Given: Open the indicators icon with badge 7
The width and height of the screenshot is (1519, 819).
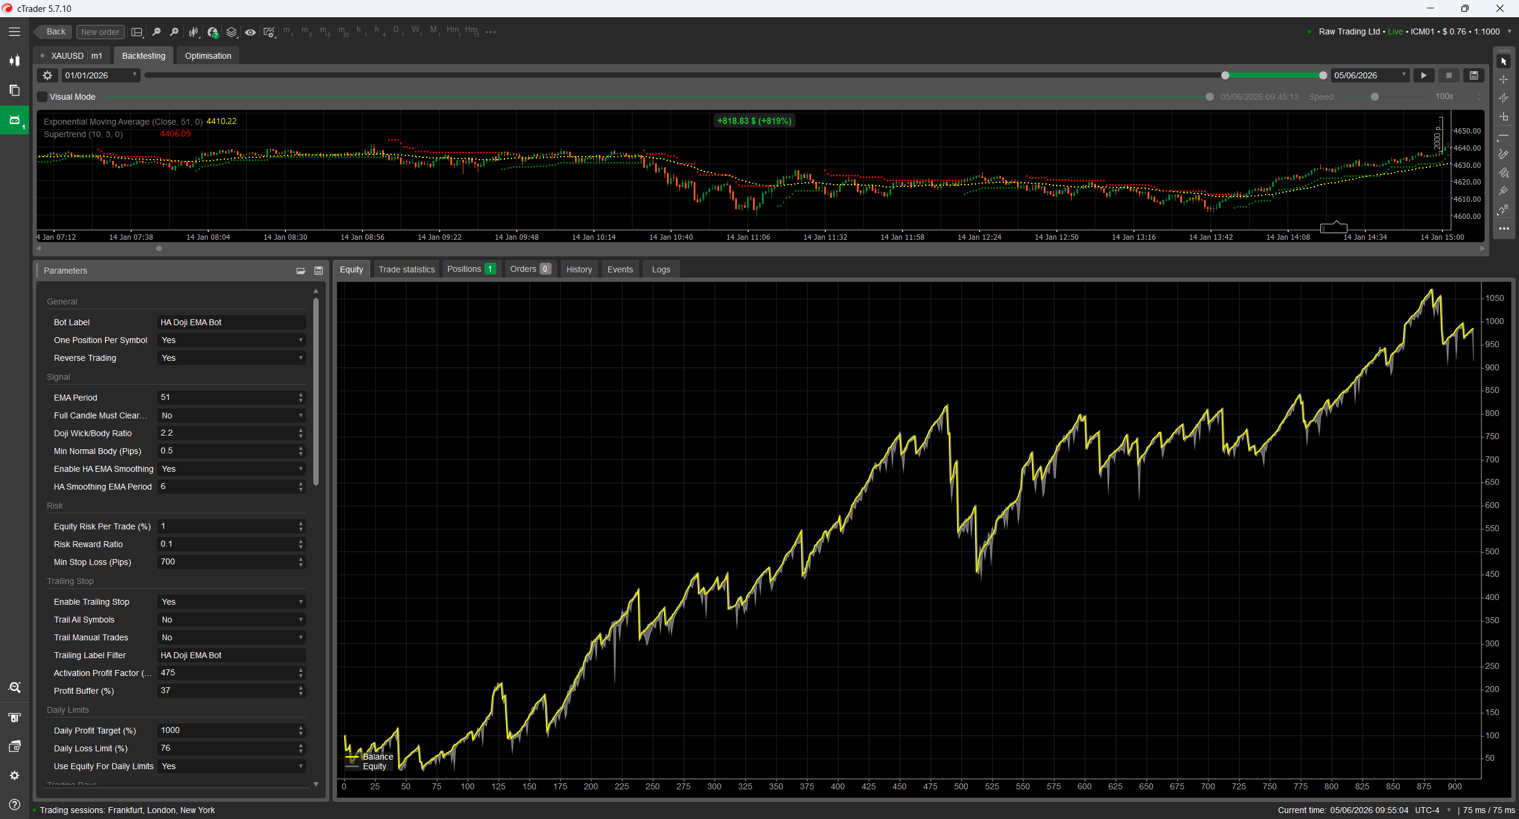Looking at the screenshot, I should tap(212, 32).
